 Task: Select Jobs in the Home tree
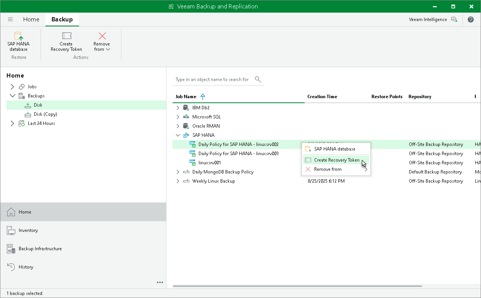coord(32,87)
